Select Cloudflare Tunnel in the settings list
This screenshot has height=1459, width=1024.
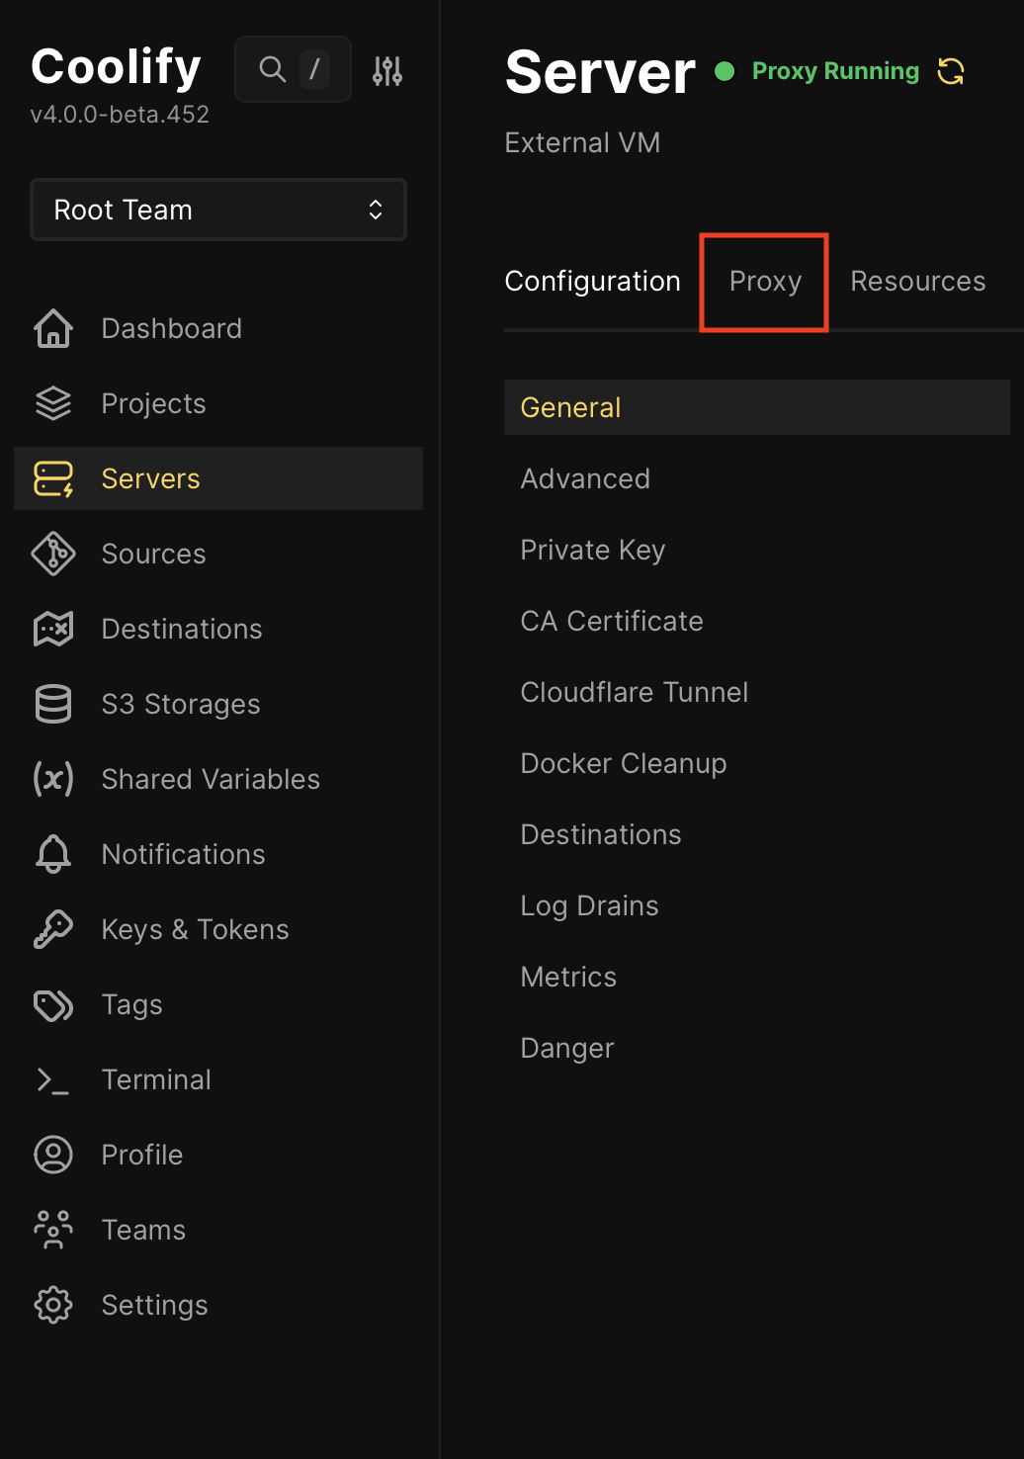tap(634, 692)
